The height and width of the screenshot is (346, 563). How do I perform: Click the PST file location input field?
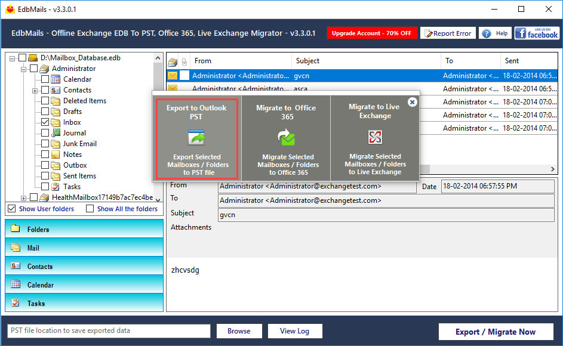(x=109, y=330)
